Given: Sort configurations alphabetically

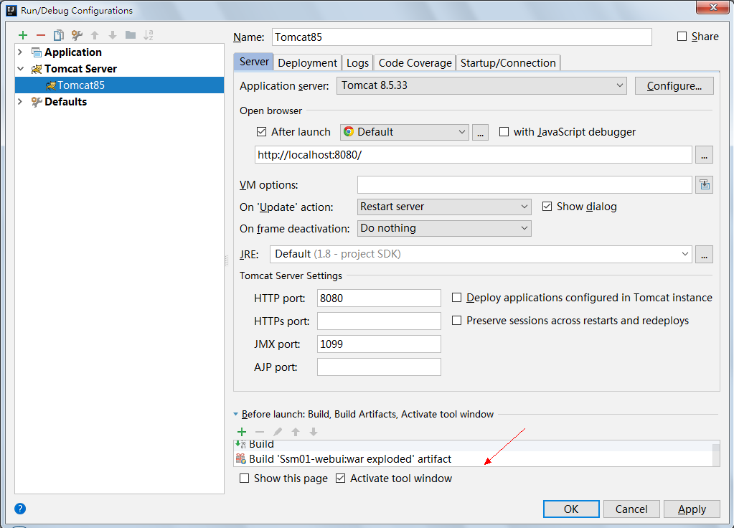Looking at the screenshot, I should [149, 35].
